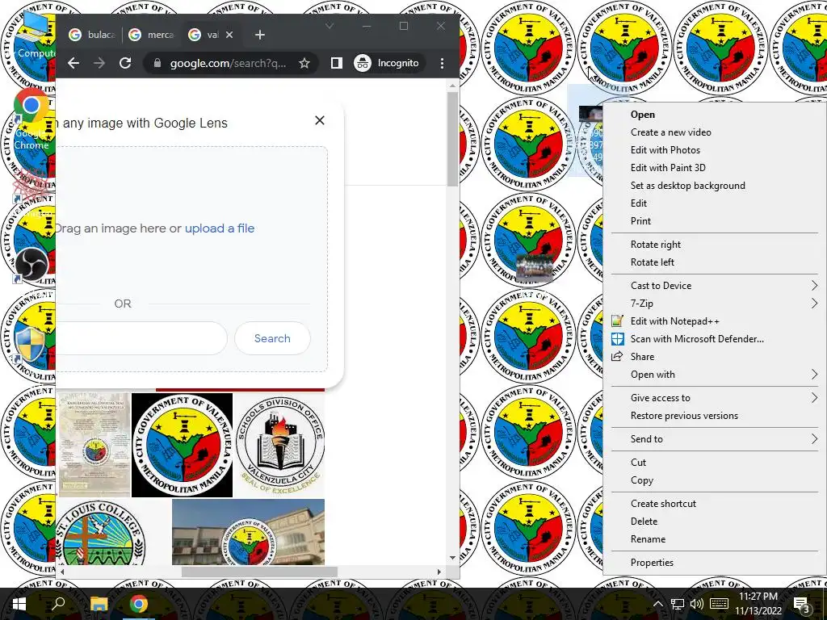Screen dimensions: 827x620
Task: Open network status tray icon
Action: 678,604
